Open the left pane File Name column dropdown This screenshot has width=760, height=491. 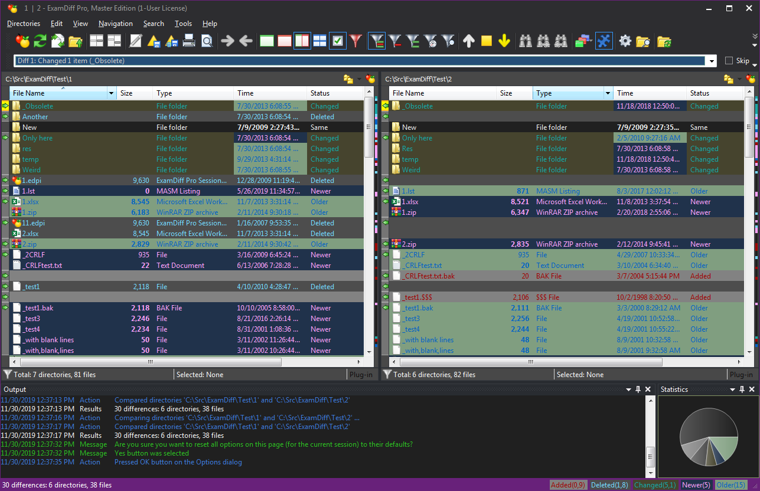[112, 93]
